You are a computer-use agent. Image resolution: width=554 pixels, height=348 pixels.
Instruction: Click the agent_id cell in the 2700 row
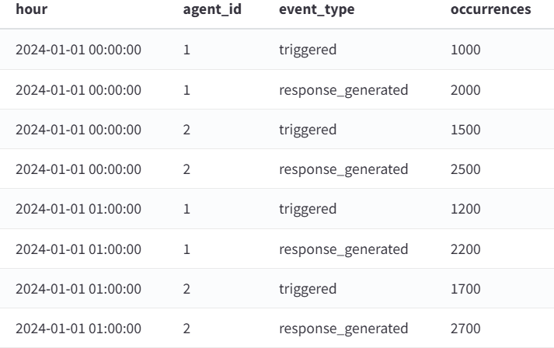pyautogui.click(x=186, y=329)
